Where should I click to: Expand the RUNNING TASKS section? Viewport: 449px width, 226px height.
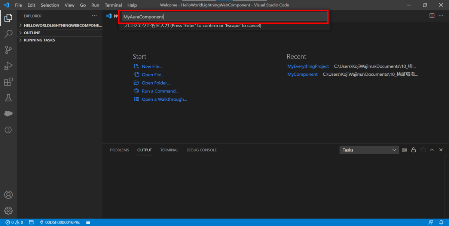pyautogui.click(x=60, y=40)
